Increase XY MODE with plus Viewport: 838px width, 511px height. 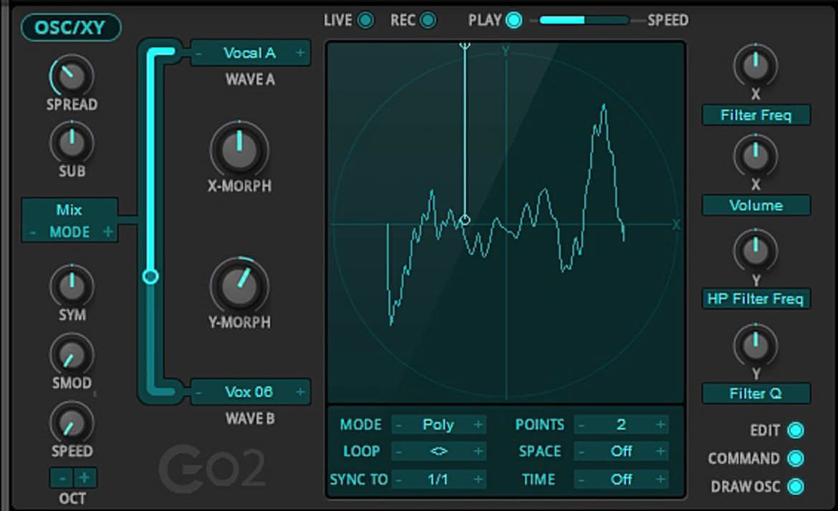click(478, 425)
